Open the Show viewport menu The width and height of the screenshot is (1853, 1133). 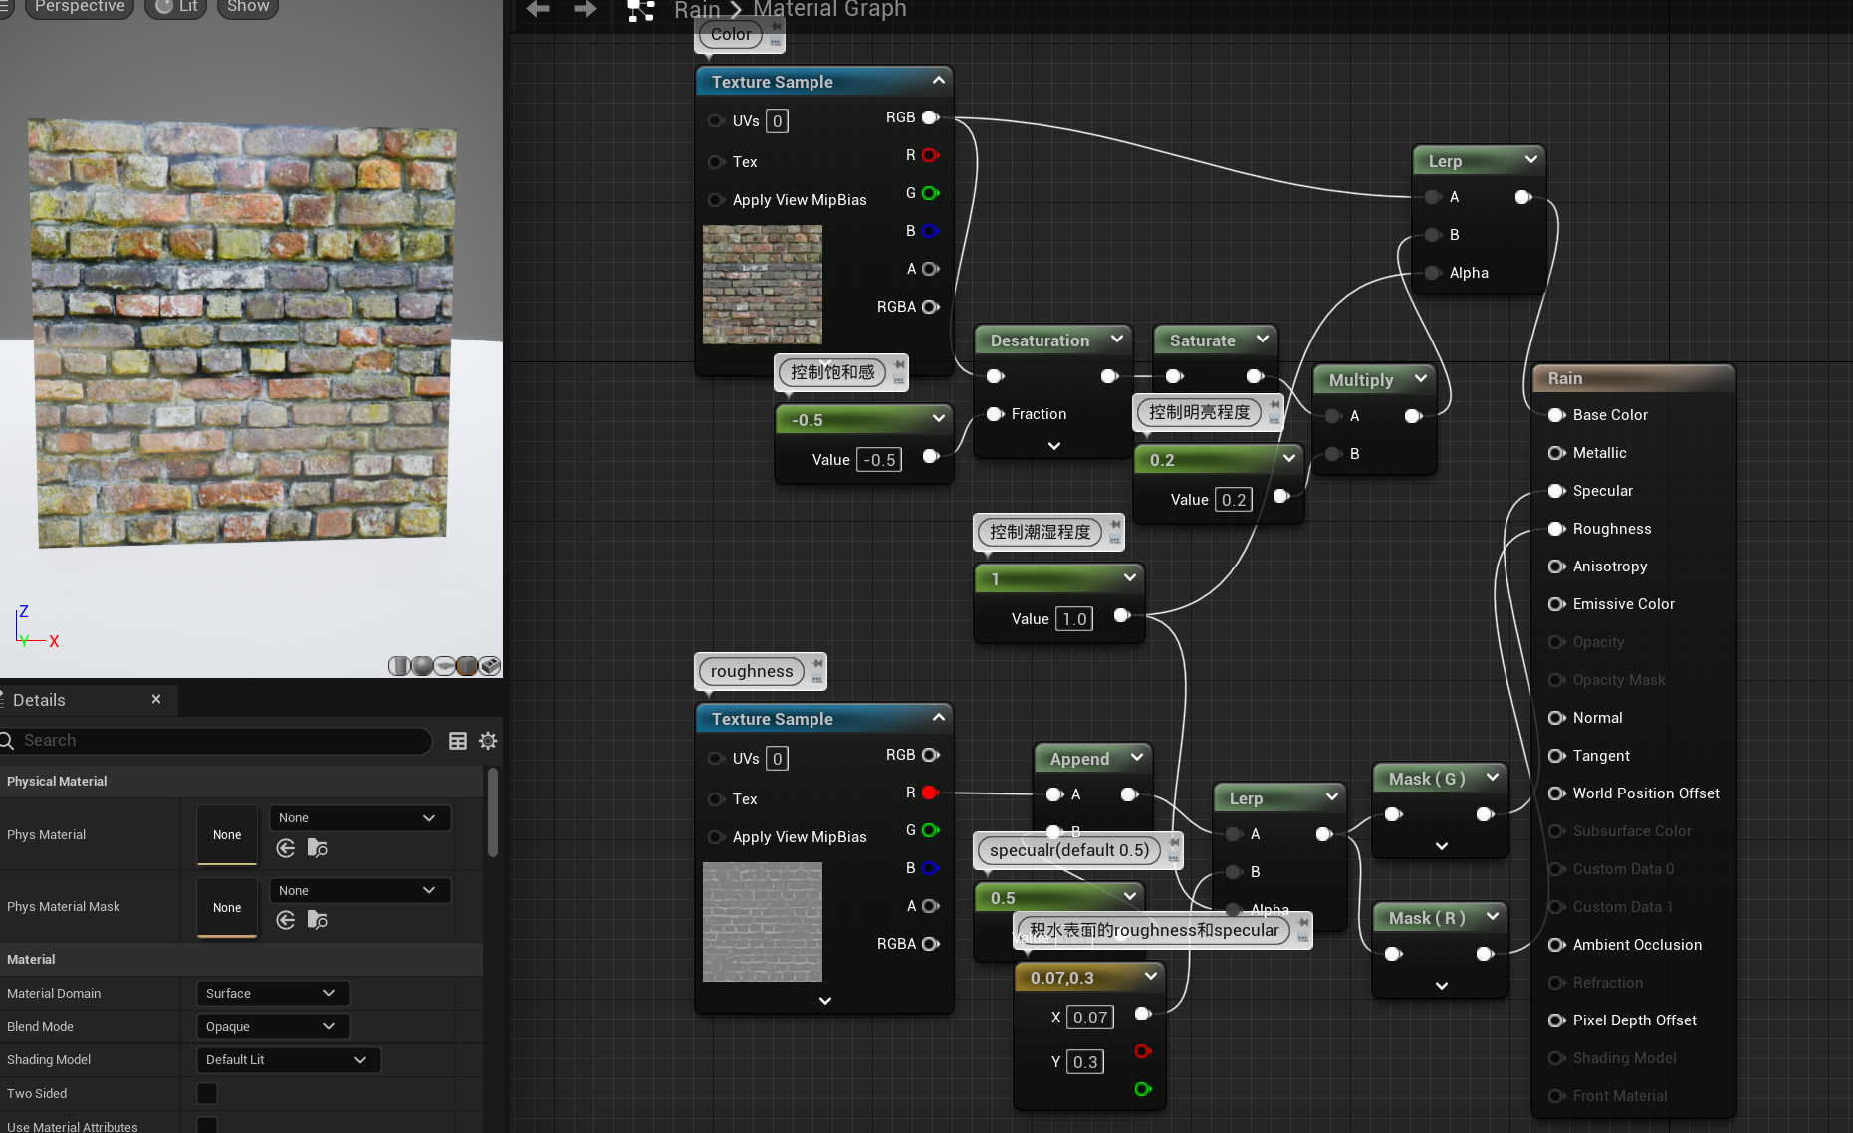point(247,8)
